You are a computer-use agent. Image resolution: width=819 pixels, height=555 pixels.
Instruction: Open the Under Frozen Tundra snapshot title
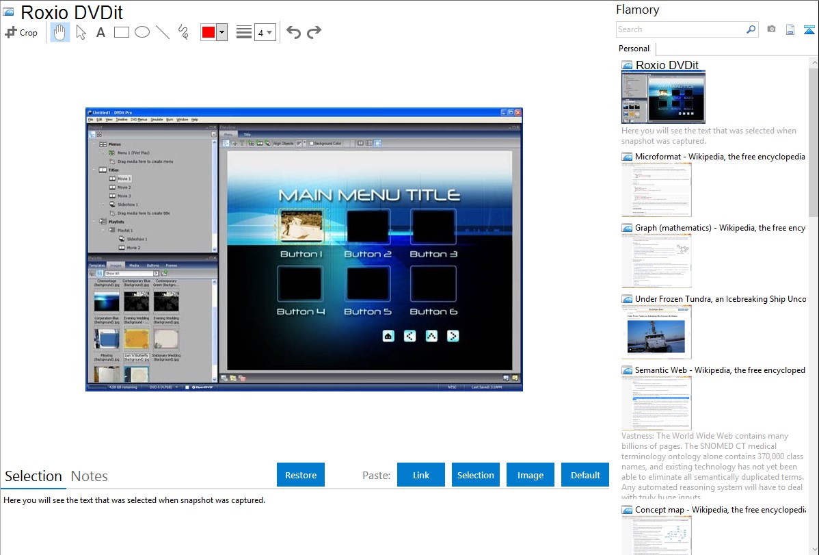(x=721, y=298)
